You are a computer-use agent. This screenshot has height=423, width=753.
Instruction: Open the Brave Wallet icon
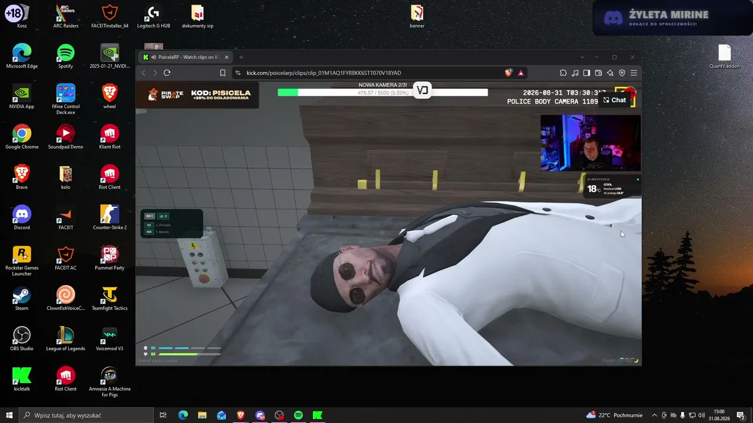[x=598, y=73]
